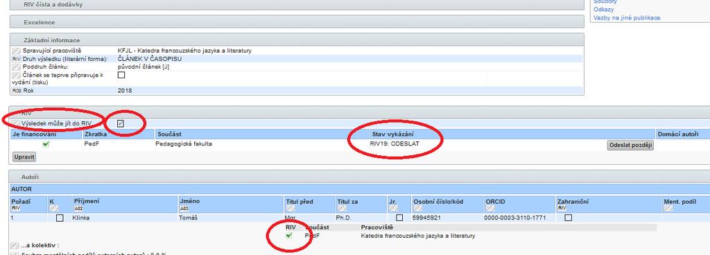Click the Pedagogická fakulta cell
This screenshot has height=255, width=710.
(x=183, y=144)
